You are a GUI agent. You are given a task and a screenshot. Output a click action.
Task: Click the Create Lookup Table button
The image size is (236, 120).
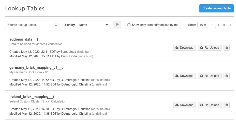[216, 8]
